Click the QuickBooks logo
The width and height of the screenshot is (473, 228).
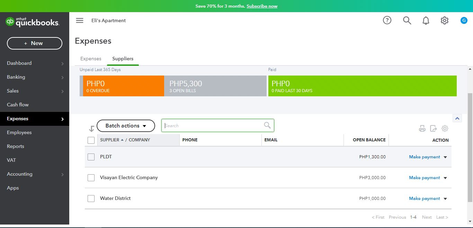click(33, 22)
